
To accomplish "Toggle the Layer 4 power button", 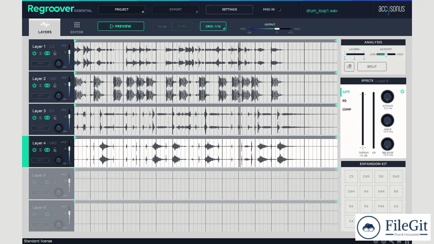I will [x=34, y=150].
